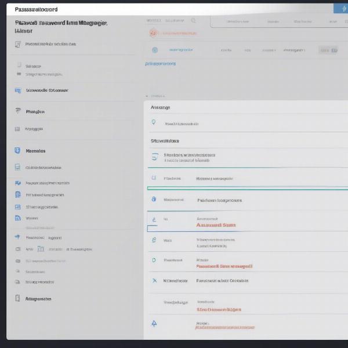Click the blue upward arrow icon at list bottom

154,324
